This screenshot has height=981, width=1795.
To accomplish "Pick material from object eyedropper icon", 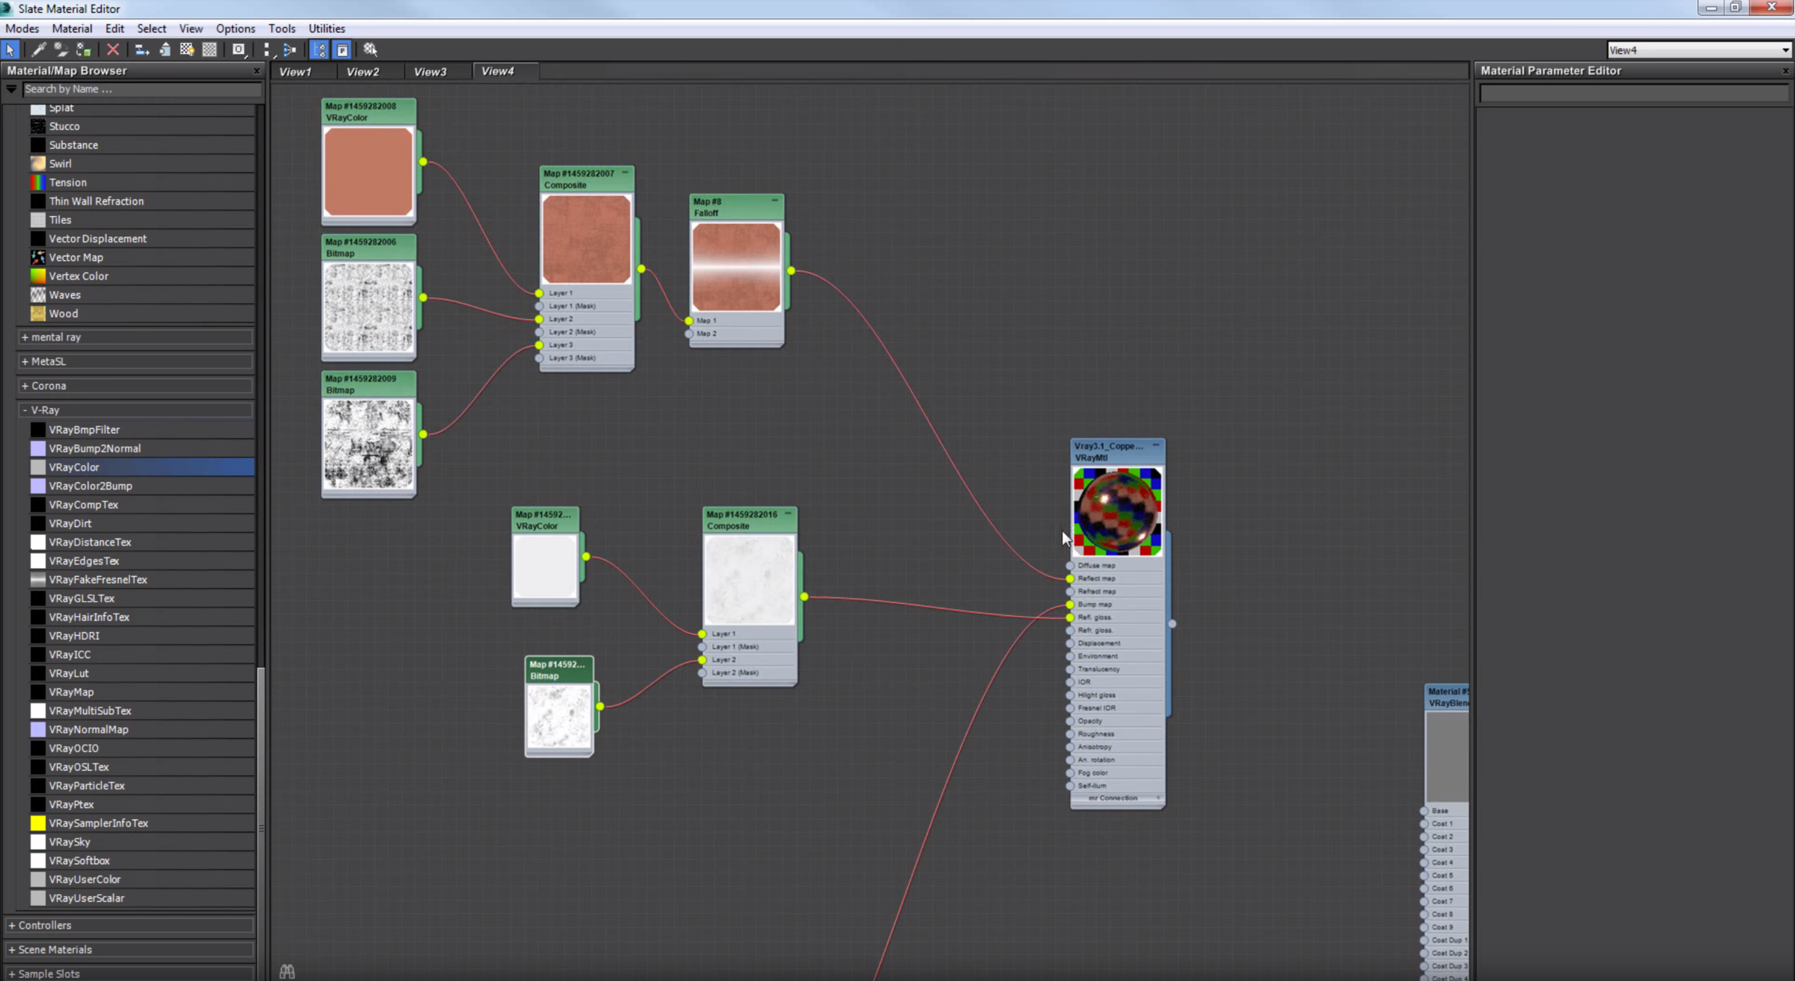I will [39, 50].
